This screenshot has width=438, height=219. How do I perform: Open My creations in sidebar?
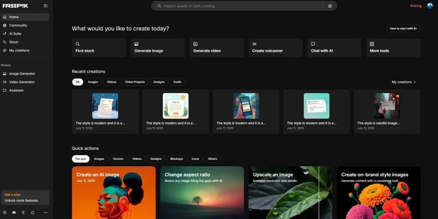point(25,50)
